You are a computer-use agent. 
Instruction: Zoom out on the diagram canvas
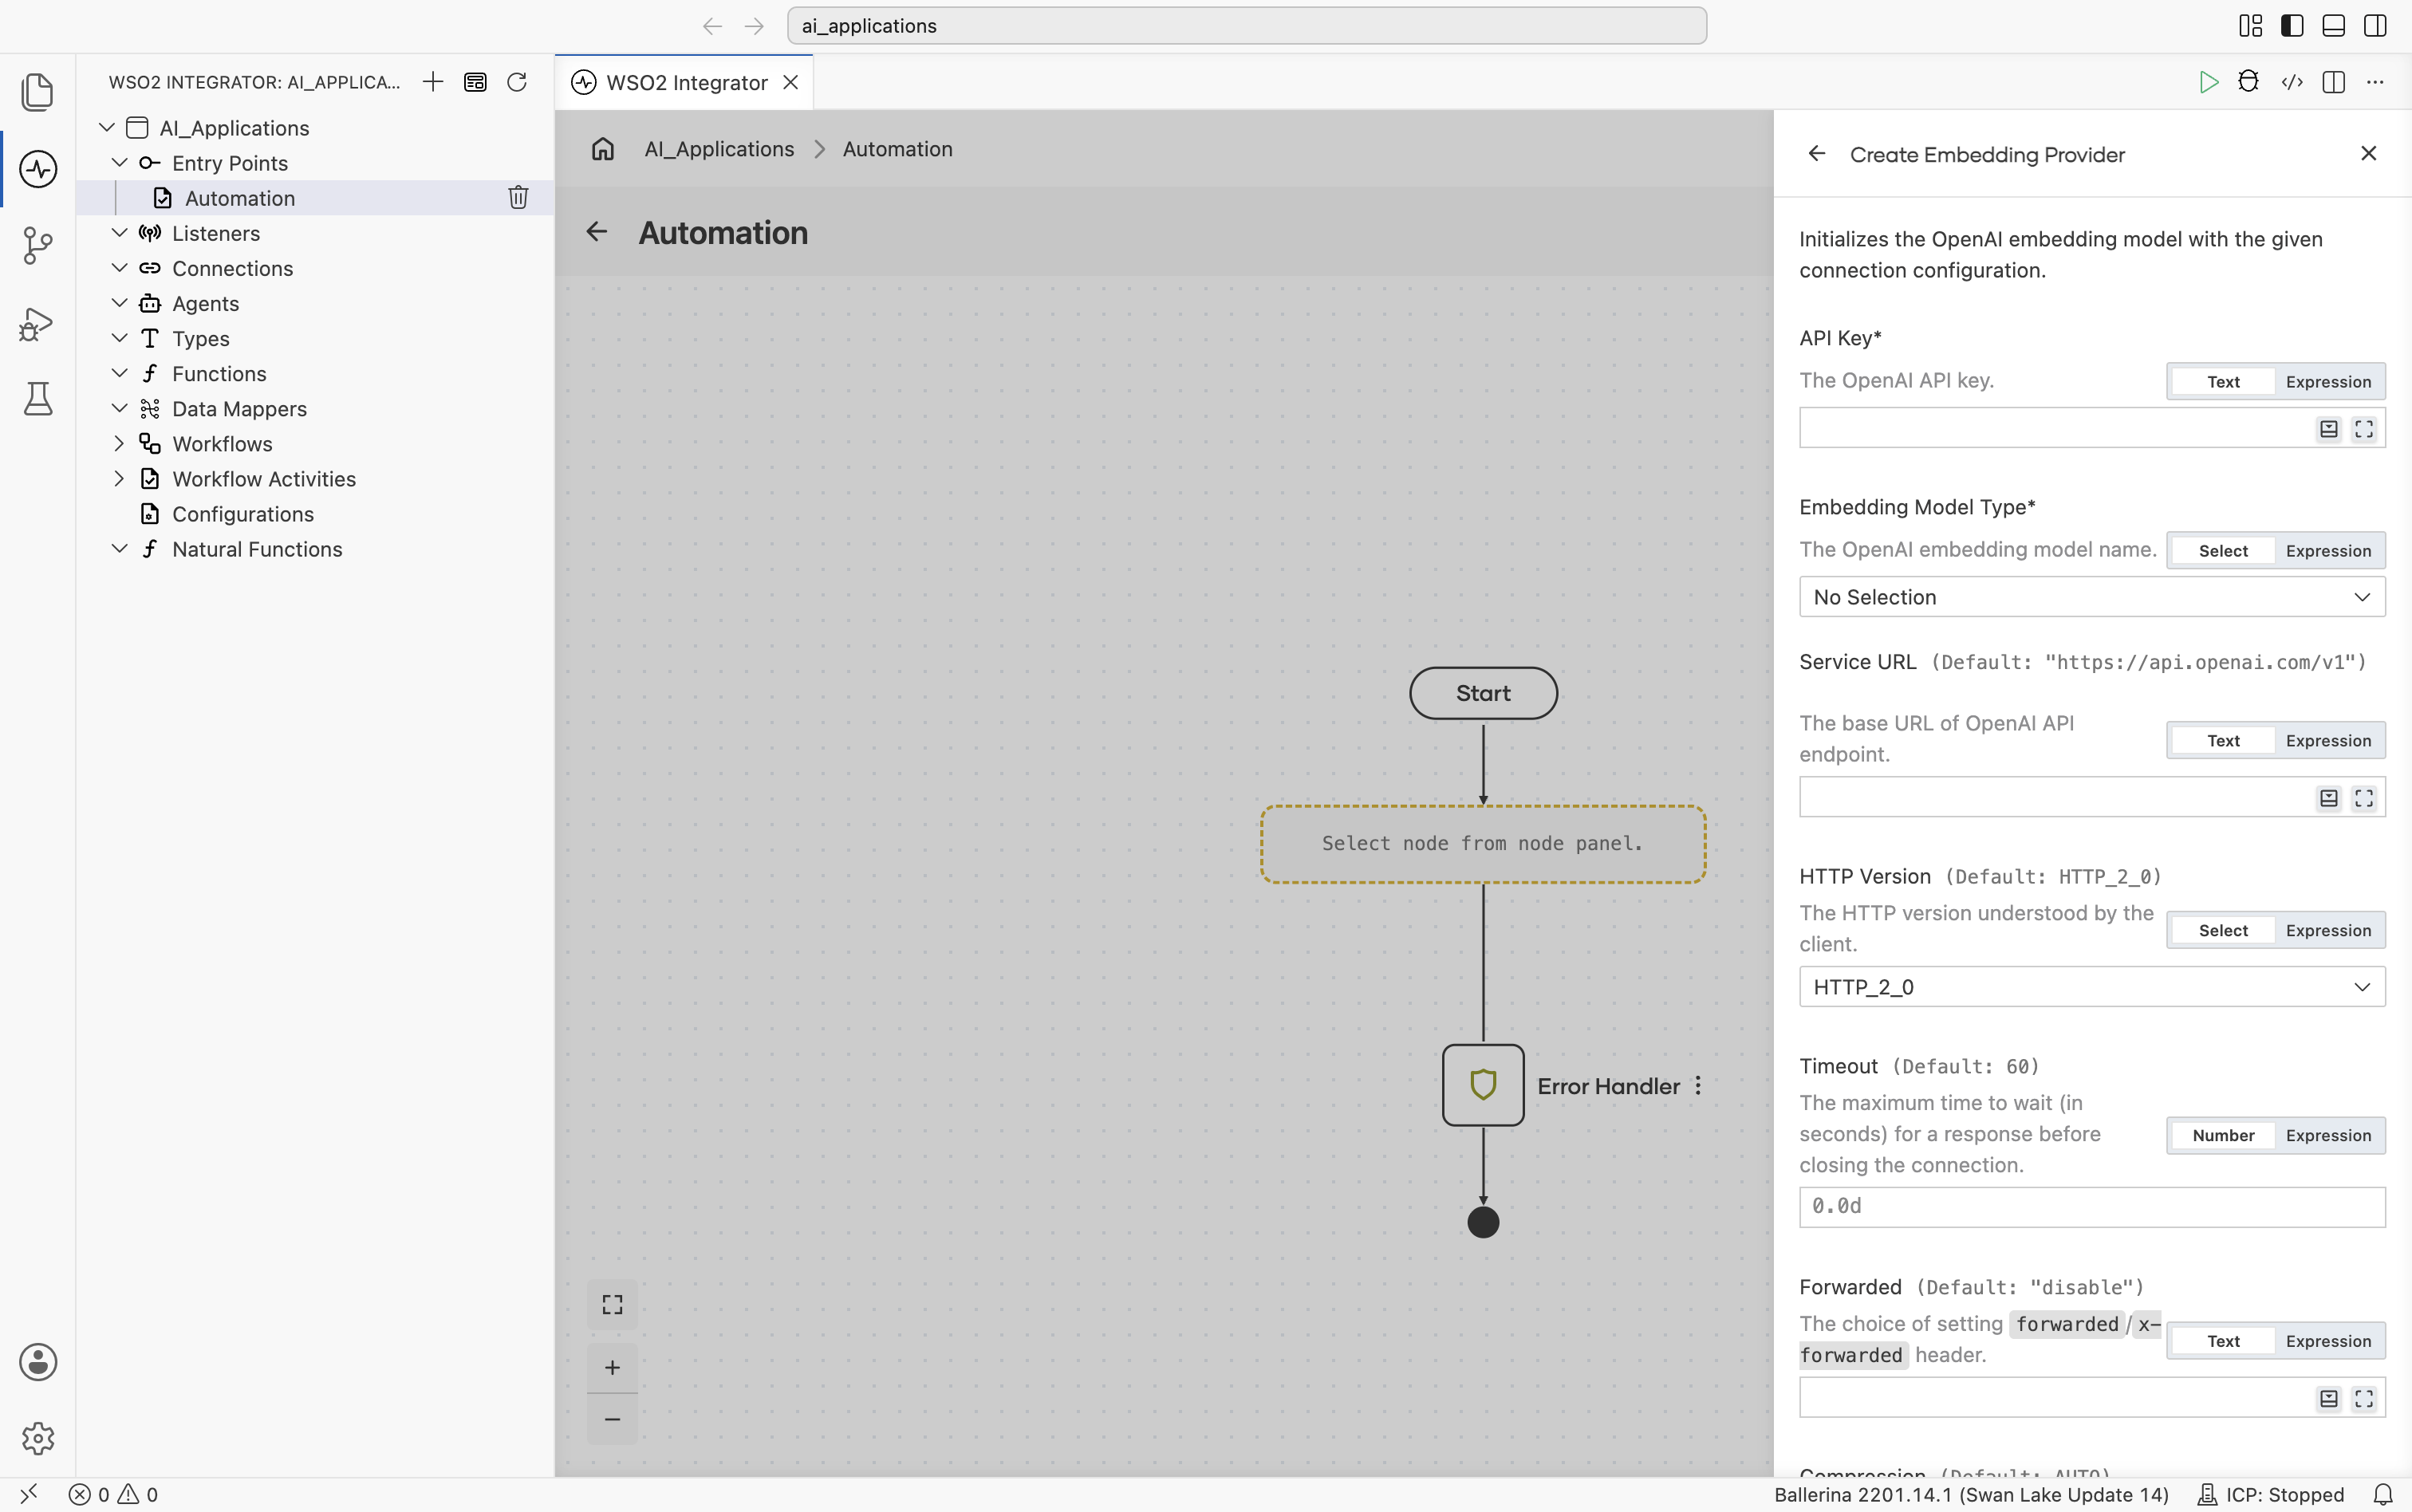612,1419
